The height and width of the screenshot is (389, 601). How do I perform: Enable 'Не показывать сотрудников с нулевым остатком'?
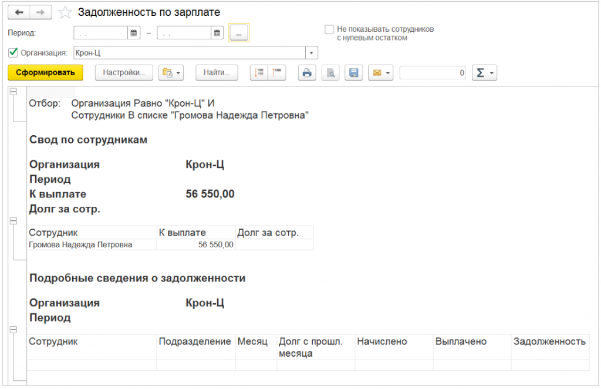point(329,29)
